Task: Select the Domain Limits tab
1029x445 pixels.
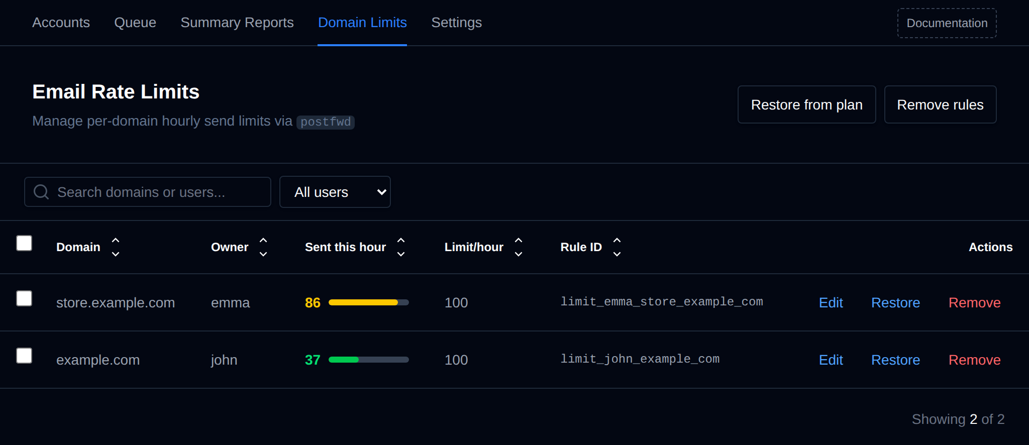Action: 362,23
